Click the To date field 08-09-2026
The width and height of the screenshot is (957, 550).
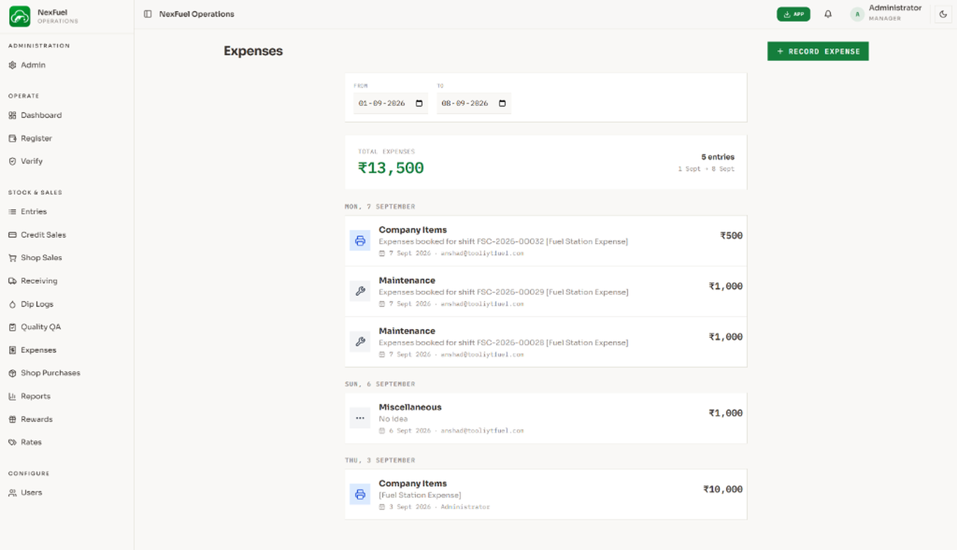pyautogui.click(x=473, y=103)
